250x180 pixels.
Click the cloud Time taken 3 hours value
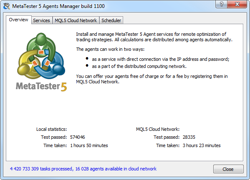click(202, 145)
